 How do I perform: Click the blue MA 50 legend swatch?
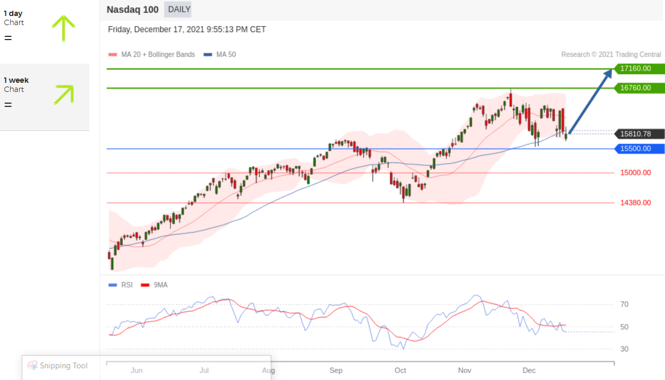(x=207, y=55)
